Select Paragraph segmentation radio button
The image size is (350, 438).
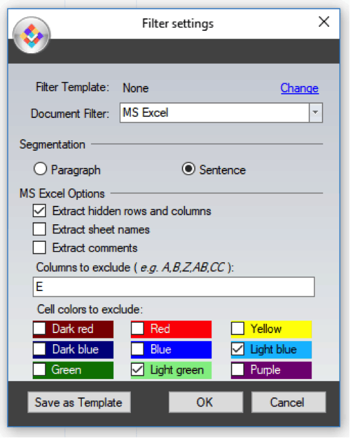40,169
